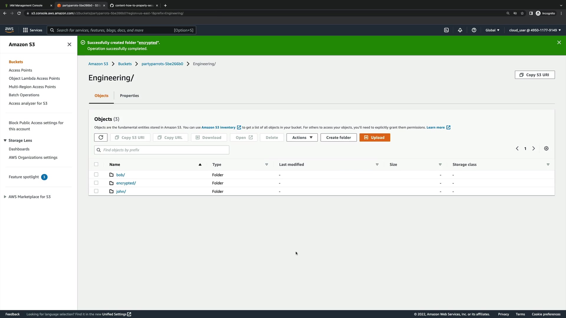Go to next page of objects
This screenshot has width=566, height=318.
[534, 148]
